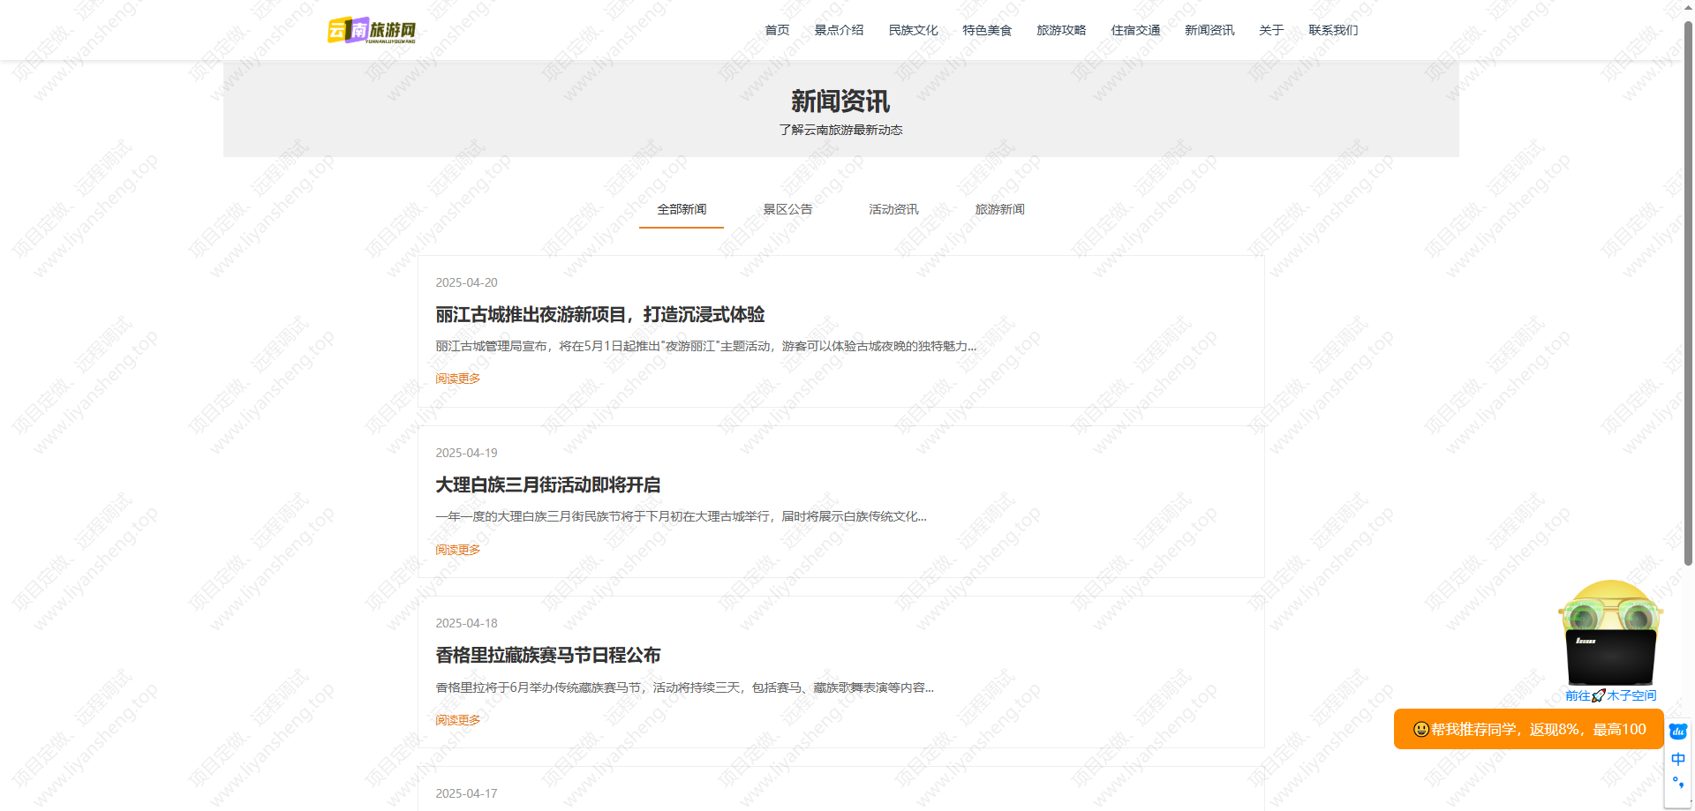
Task: Navigate to 住宿交通 page
Action: pos(1135,30)
